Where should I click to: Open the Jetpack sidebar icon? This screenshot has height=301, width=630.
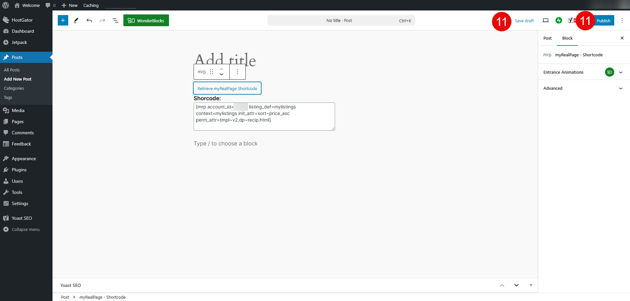click(559, 20)
